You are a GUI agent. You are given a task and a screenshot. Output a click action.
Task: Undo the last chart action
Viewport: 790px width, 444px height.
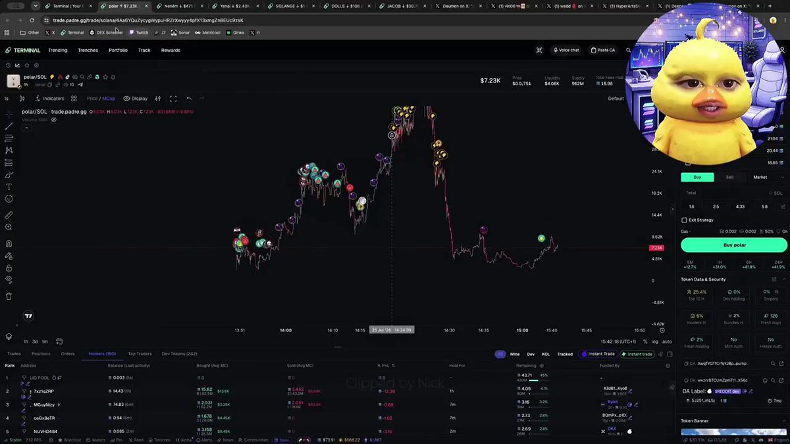(189, 99)
